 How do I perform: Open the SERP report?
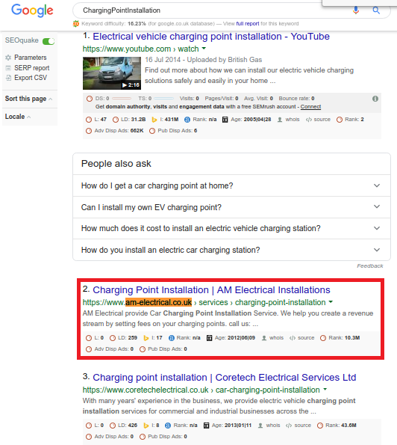click(31, 68)
